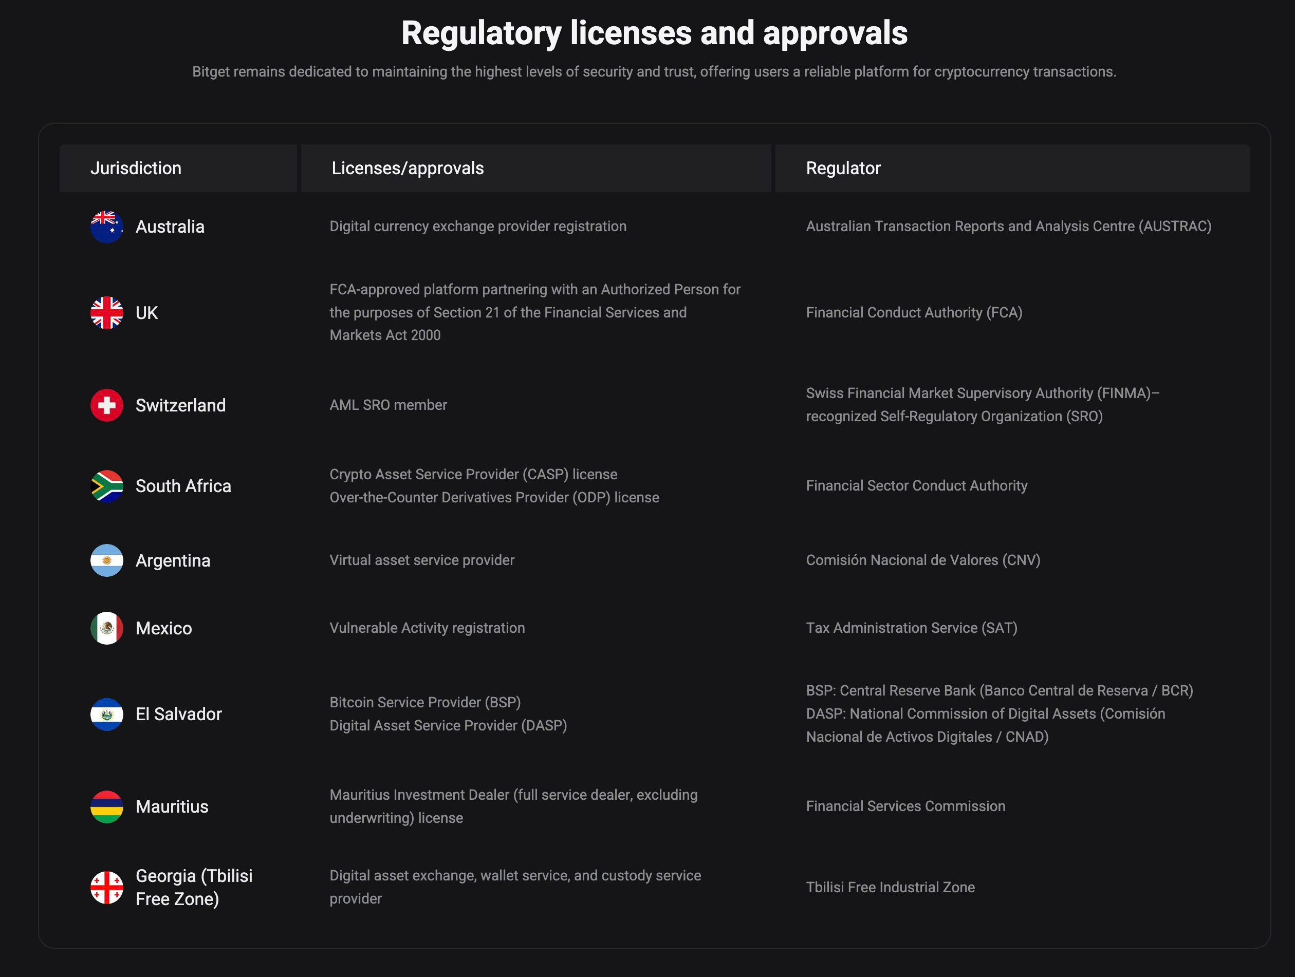Click the UK flag icon
The width and height of the screenshot is (1295, 977).
[106, 313]
